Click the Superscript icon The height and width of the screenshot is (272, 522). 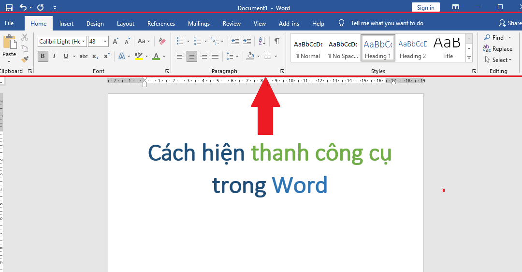[107, 56]
